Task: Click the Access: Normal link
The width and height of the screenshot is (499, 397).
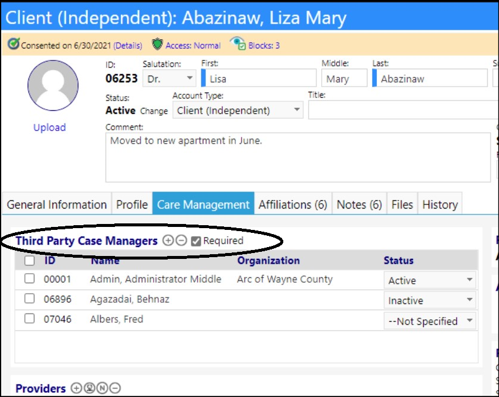Action: (x=193, y=46)
